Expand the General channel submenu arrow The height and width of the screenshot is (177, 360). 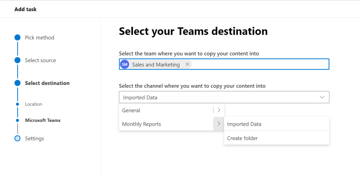(x=219, y=110)
